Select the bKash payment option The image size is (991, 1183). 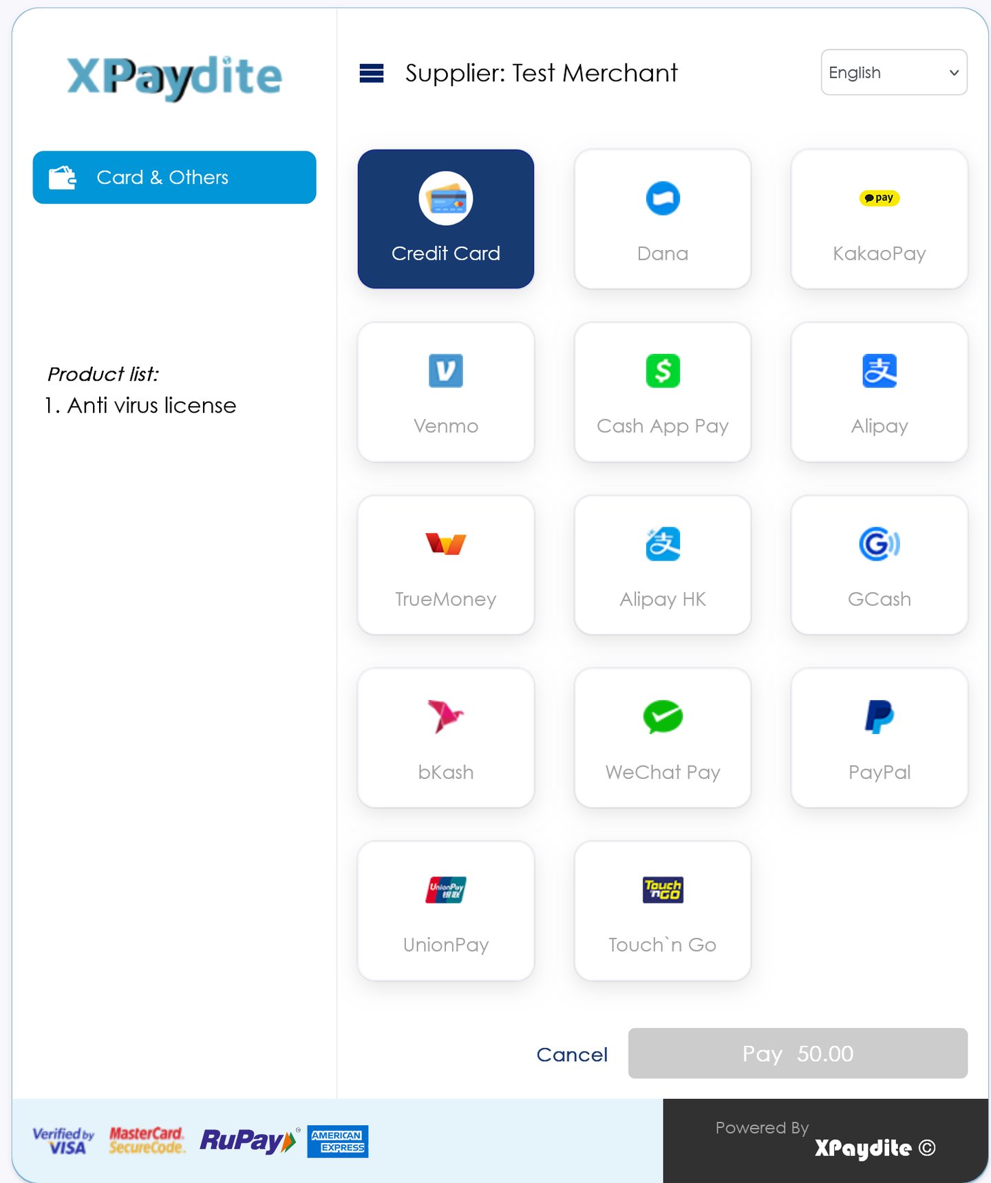[x=446, y=737]
